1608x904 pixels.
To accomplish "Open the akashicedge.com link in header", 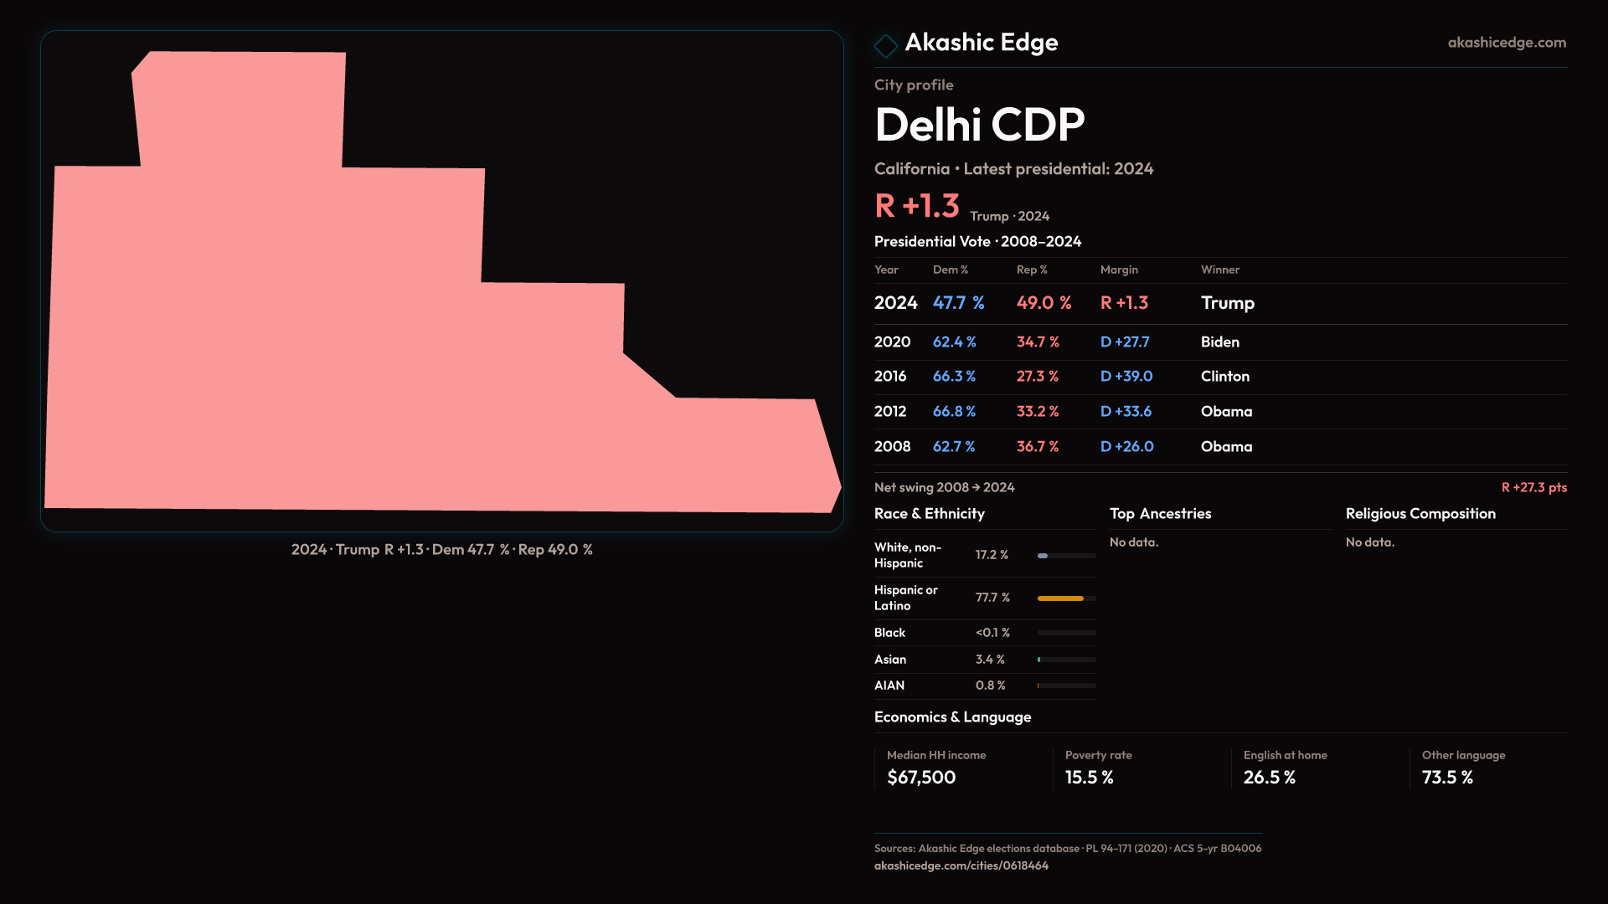I will [1506, 43].
